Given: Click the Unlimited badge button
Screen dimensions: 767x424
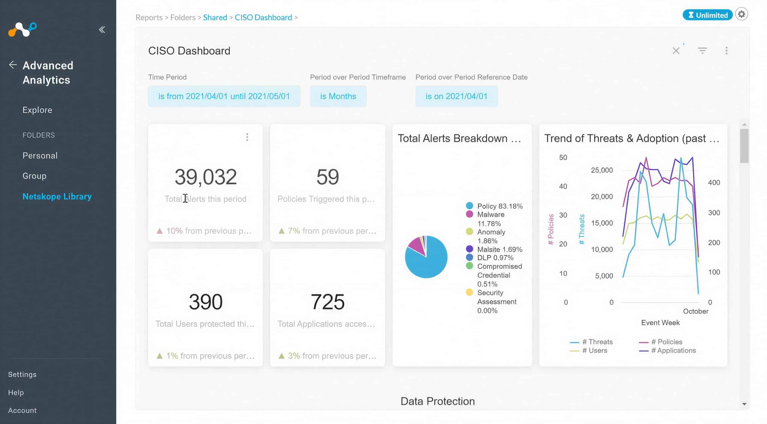Looking at the screenshot, I should [x=708, y=15].
